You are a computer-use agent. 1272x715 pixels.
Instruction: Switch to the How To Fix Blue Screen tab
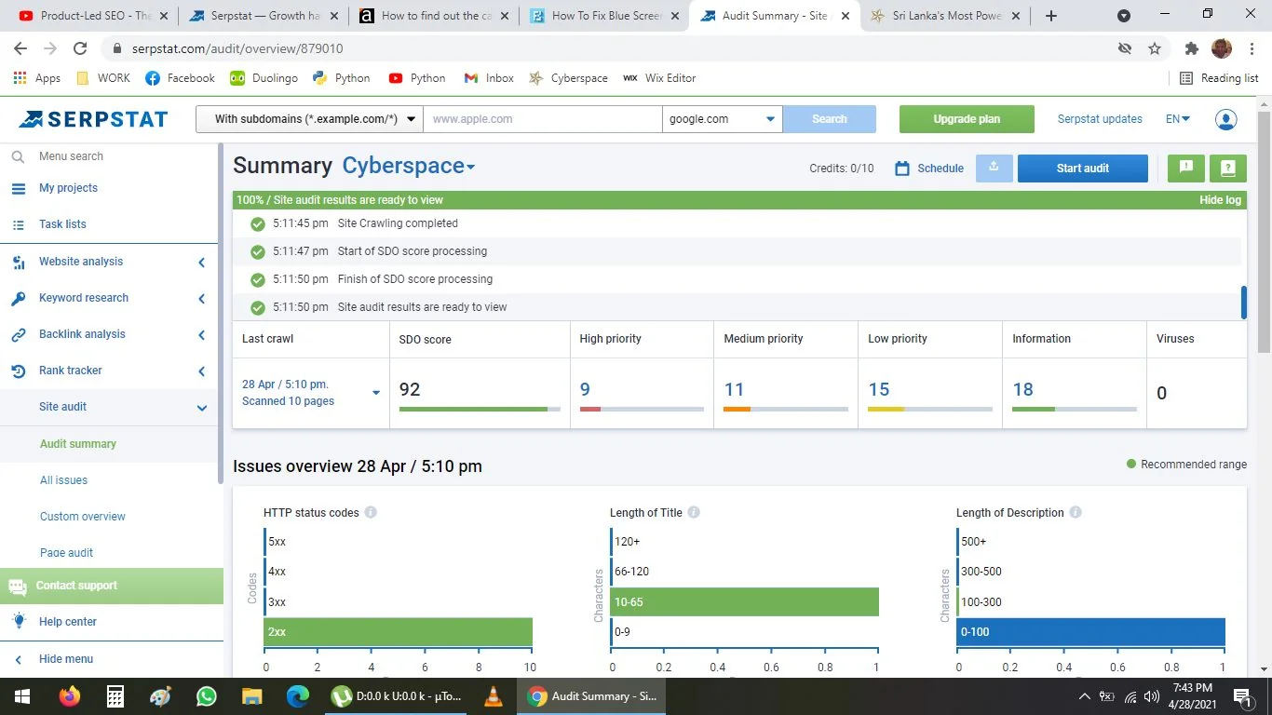(604, 16)
